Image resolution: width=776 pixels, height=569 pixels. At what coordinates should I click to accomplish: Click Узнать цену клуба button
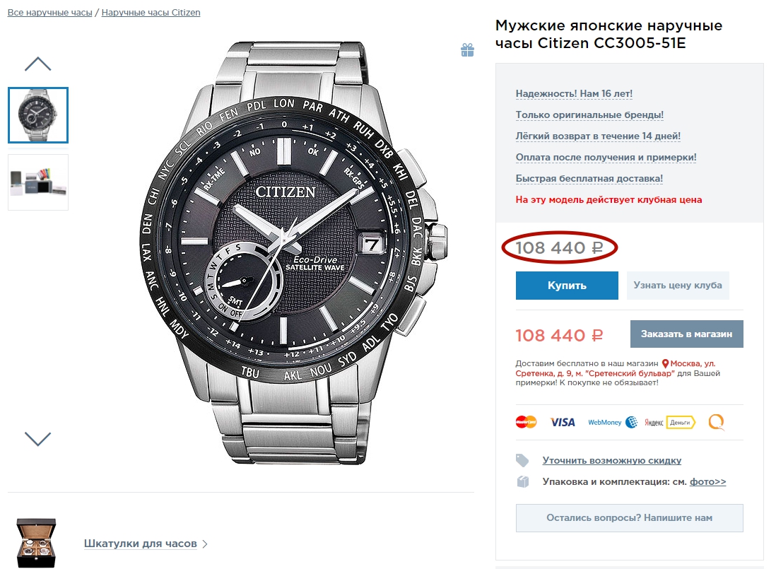point(677,286)
